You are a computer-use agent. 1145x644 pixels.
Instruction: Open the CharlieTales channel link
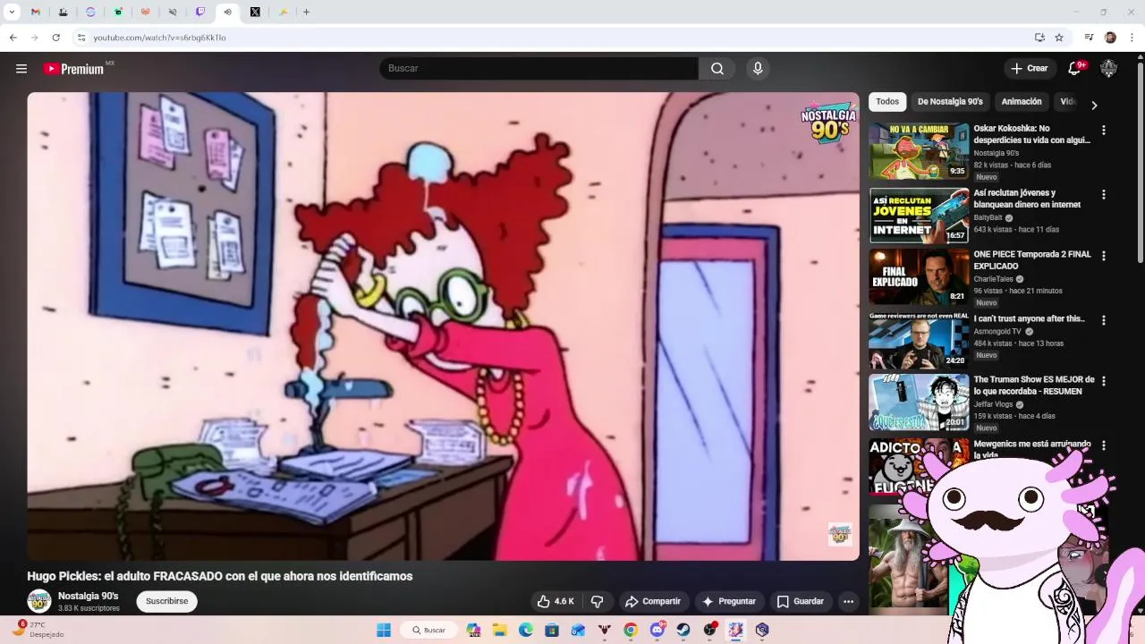pyautogui.click(x=993, y=279)
